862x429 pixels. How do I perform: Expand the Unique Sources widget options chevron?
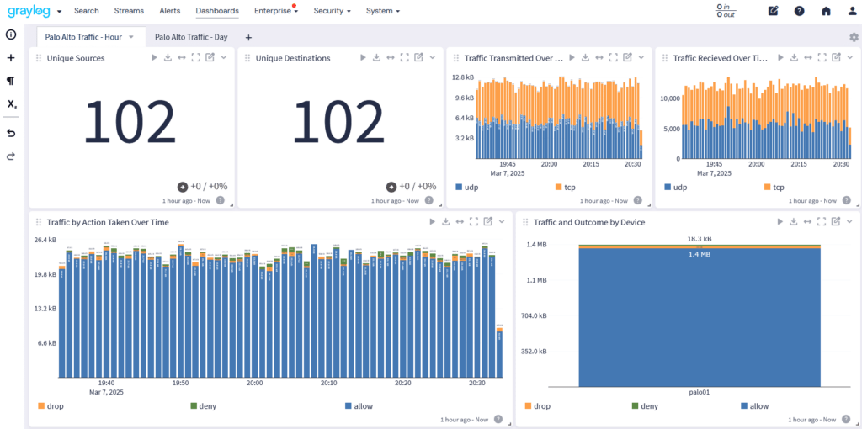click(224, 57)
